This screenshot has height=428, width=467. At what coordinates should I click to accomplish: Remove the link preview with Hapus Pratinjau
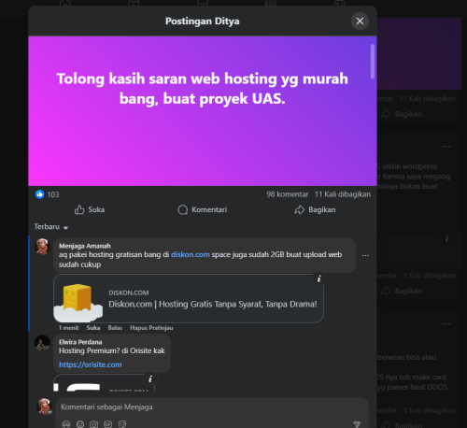[151, 328]
